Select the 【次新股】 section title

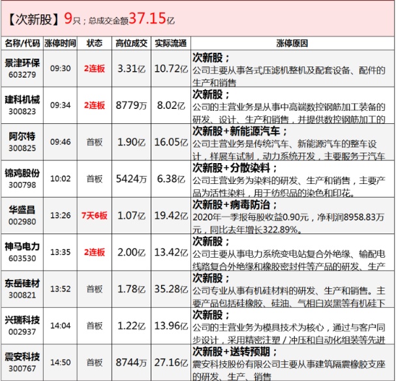pos(33,20)
